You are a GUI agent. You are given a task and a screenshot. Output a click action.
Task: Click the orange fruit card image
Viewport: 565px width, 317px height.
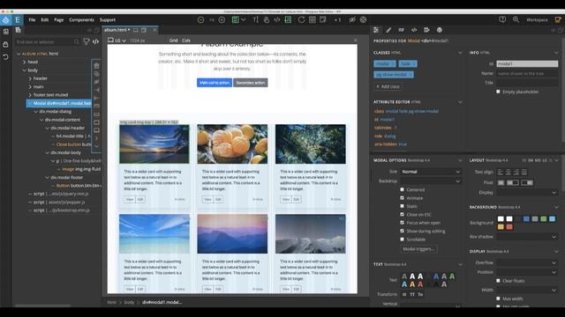(232, 144)
